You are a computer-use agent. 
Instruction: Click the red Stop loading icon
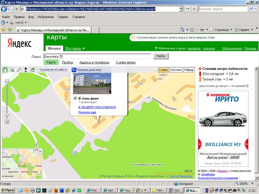[x=194, y=9]
